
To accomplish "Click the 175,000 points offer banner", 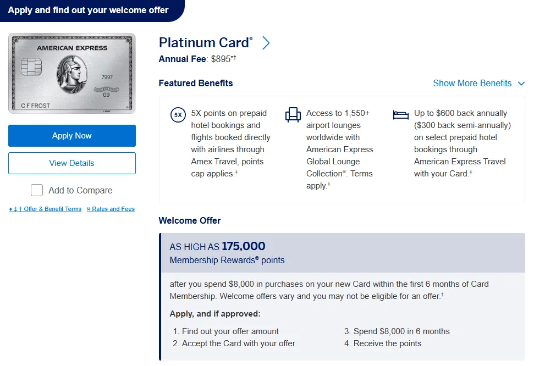I will pos(342,253).
